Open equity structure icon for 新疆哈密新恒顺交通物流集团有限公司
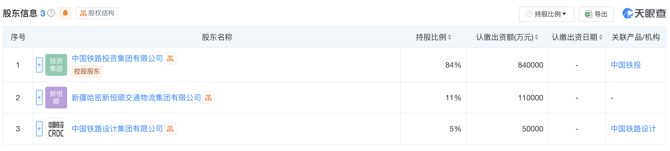This screenshot has height=151, width=670. (208, 98)
